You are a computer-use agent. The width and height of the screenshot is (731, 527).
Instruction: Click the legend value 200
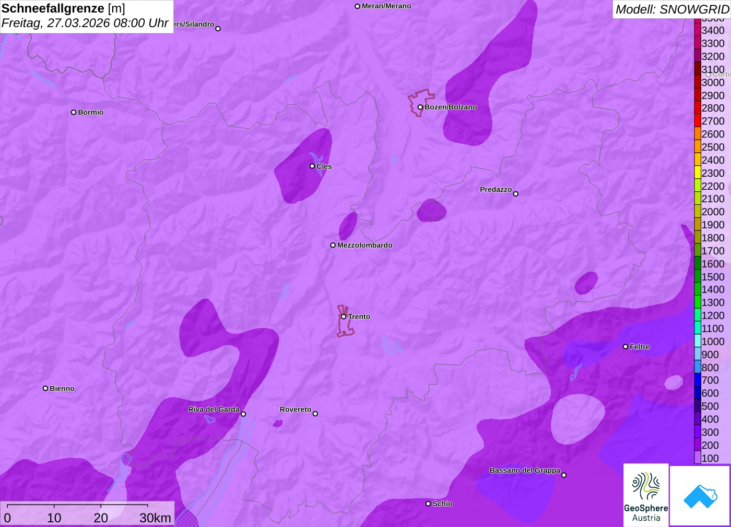tap(710, 445)
